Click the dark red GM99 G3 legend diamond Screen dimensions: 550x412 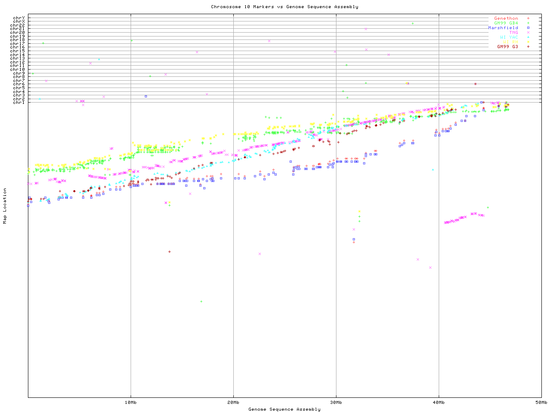528,47
